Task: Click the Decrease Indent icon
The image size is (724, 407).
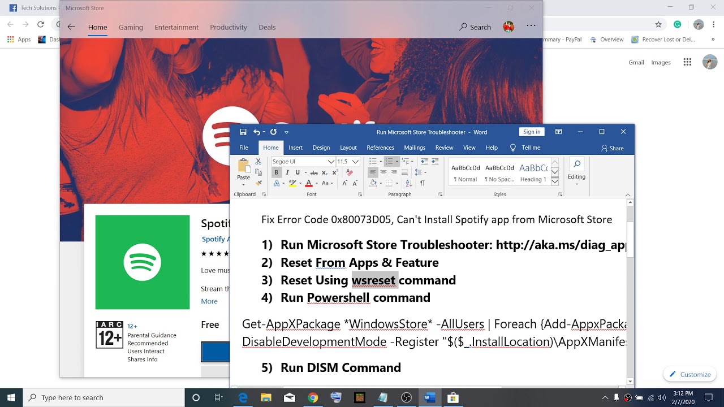Action: click(x=425, y=162)
